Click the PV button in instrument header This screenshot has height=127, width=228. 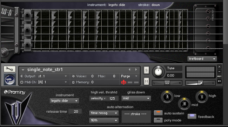click(x=219, y=81)
